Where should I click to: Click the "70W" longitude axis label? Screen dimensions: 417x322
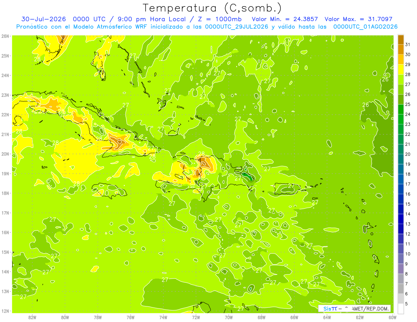pos(229,317)
